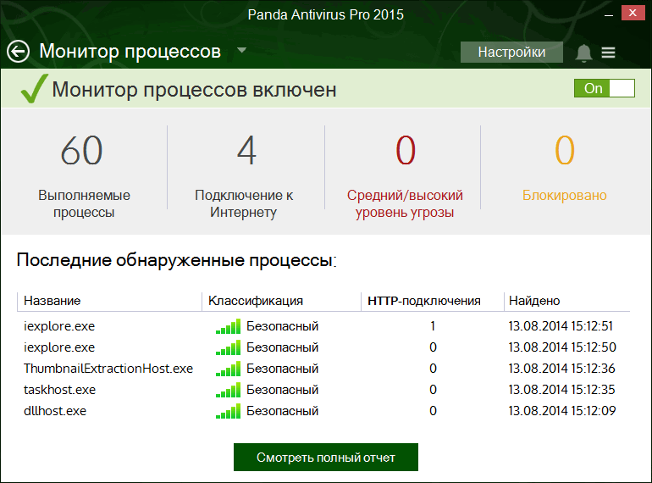This screenshot has width=652, height=483.
Task: Click the 60 running processes counter
Action: 81,151
